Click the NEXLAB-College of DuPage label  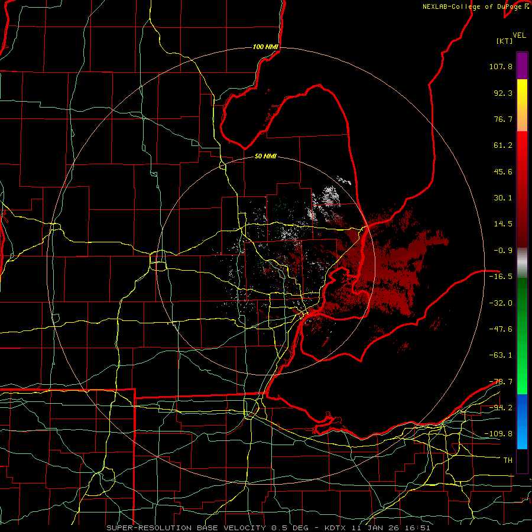pos(473,7)
